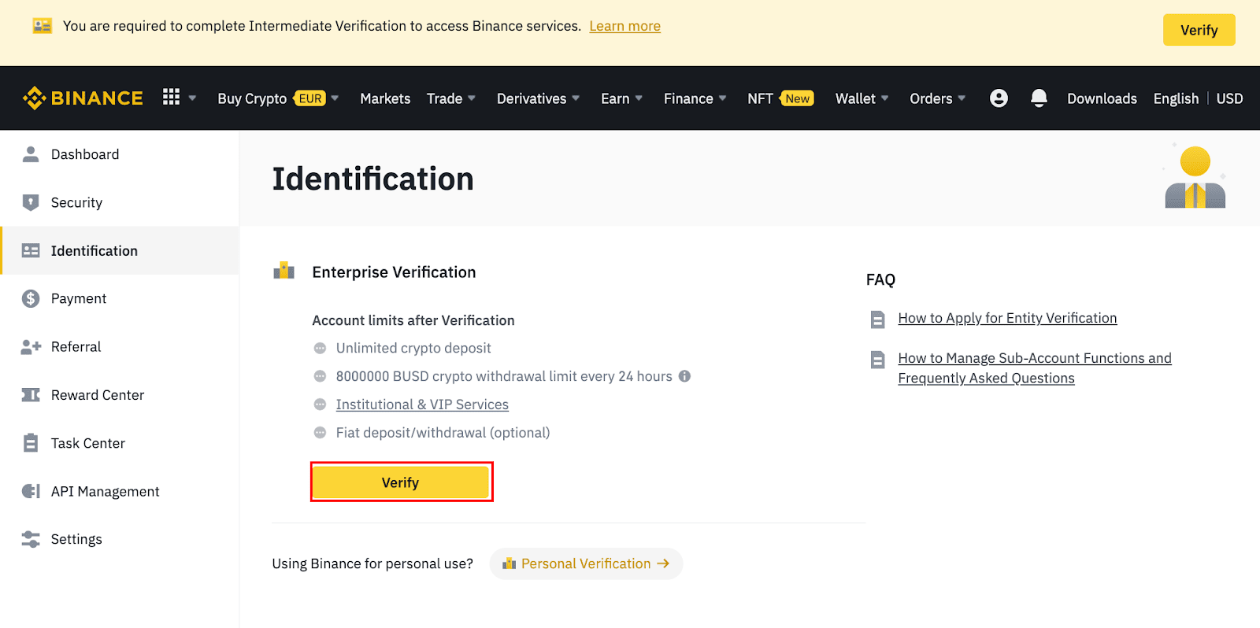Click the Enterprise Verification building icon
The image size is (1260, 628).
click(x=283, y=271)
